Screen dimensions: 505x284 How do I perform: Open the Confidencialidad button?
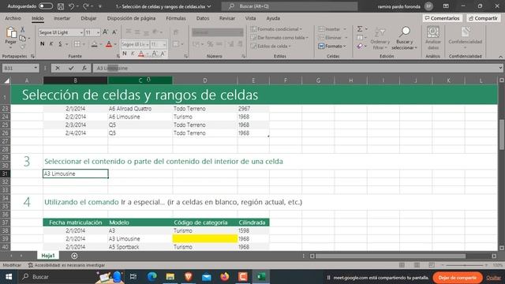click(x=465, y=38)
